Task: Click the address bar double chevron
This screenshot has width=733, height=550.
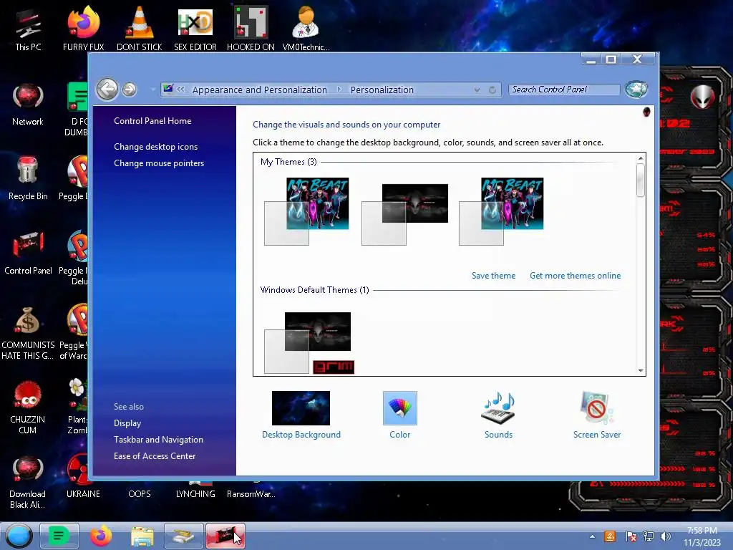Action: pyautogui.click(x=180, y=90)
